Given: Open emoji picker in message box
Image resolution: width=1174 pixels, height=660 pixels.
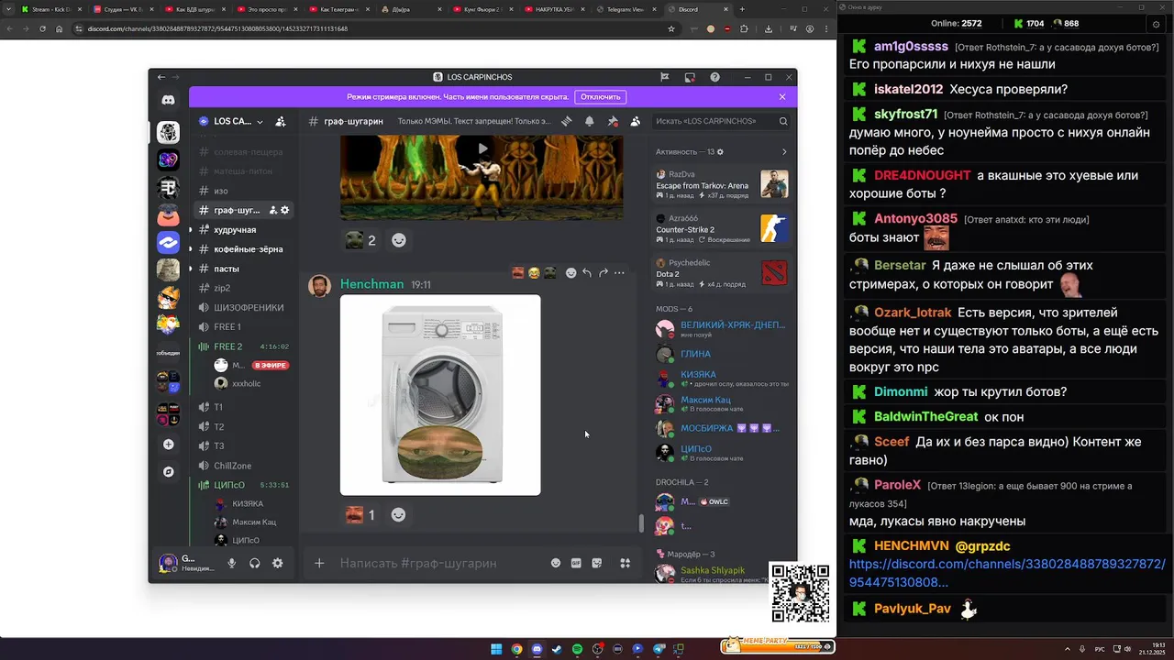Looking at the screenshot, I should click(555, 563).
